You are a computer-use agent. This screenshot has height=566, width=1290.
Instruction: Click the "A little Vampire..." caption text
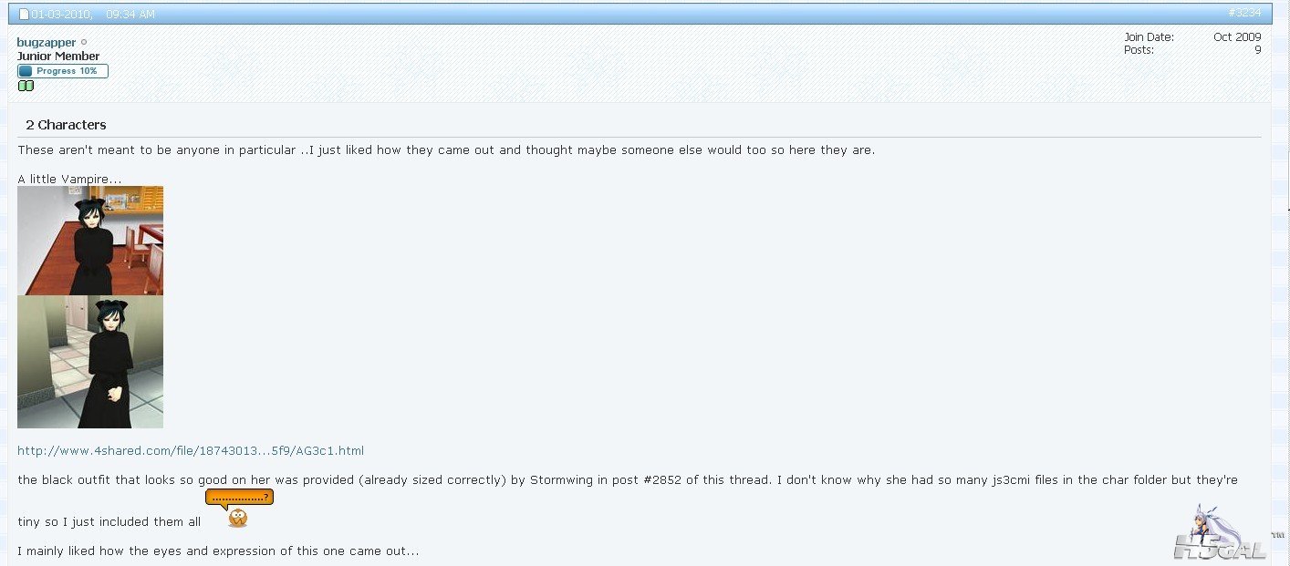click(x=69, y=180)
